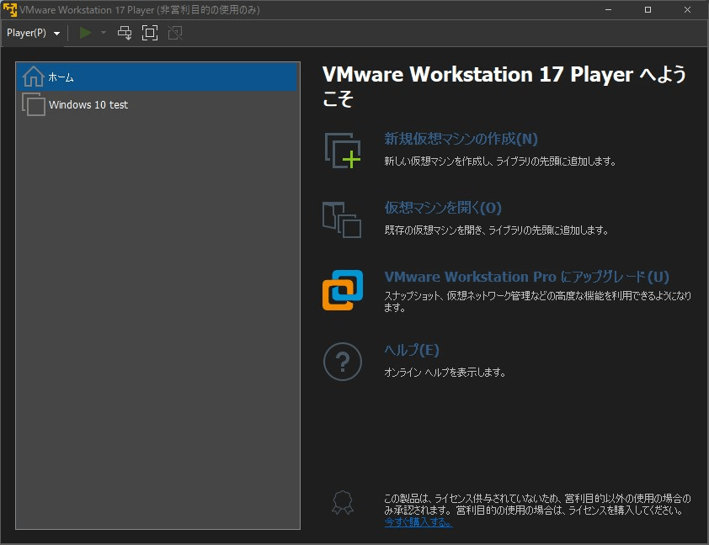Viewport: 709px width, 545px height.
Task: Click the home house icon
Action: 34,77
